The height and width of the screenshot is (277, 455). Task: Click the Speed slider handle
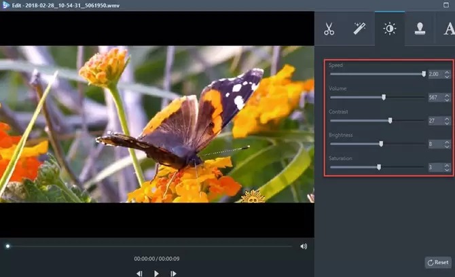pos(424,74)
